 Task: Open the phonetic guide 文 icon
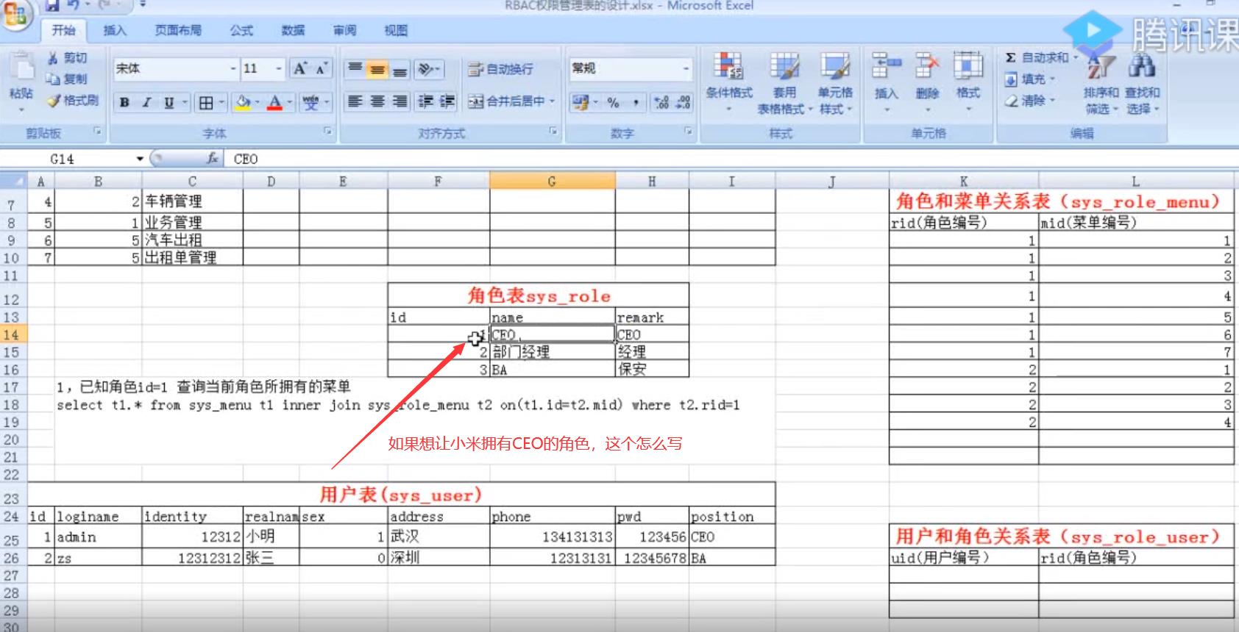pos(311,102)
